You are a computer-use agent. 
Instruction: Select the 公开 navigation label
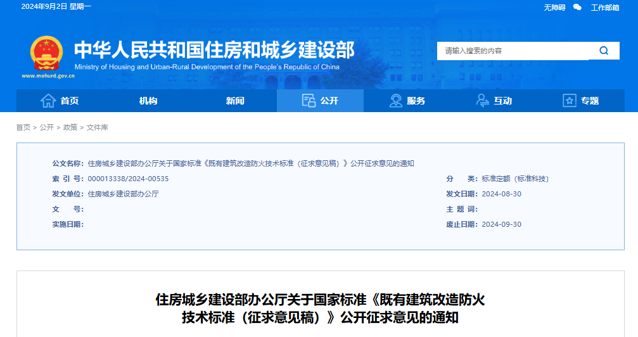click(x=329, y=101)
